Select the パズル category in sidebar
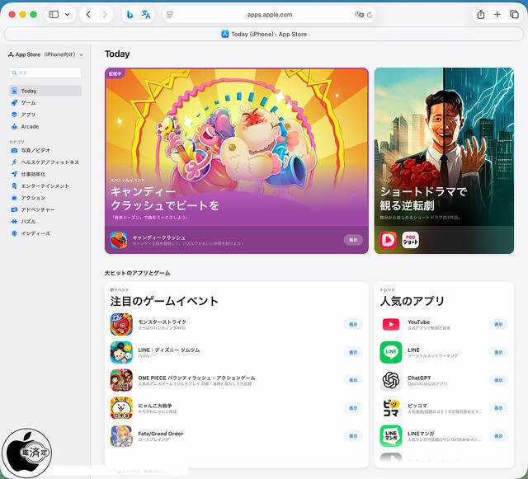The width and height of the screenshot is (528, 479). [28, 222]
